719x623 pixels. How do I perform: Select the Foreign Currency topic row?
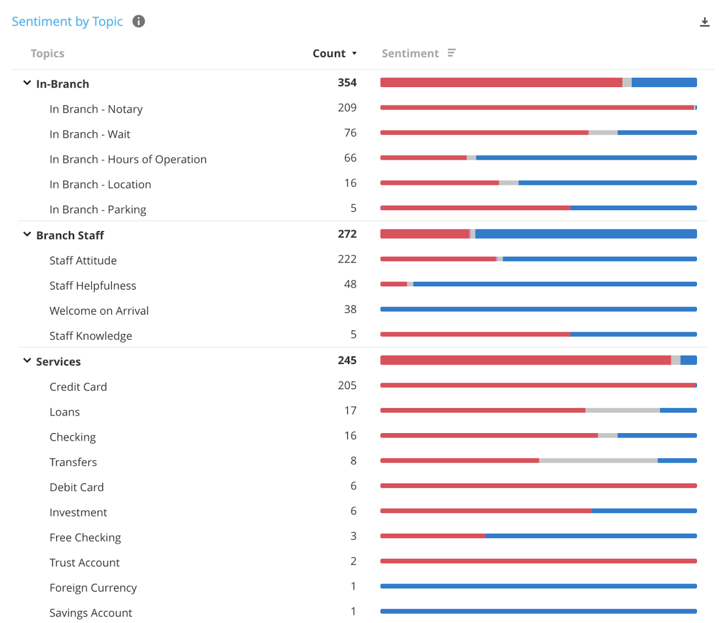click(93, 587)
